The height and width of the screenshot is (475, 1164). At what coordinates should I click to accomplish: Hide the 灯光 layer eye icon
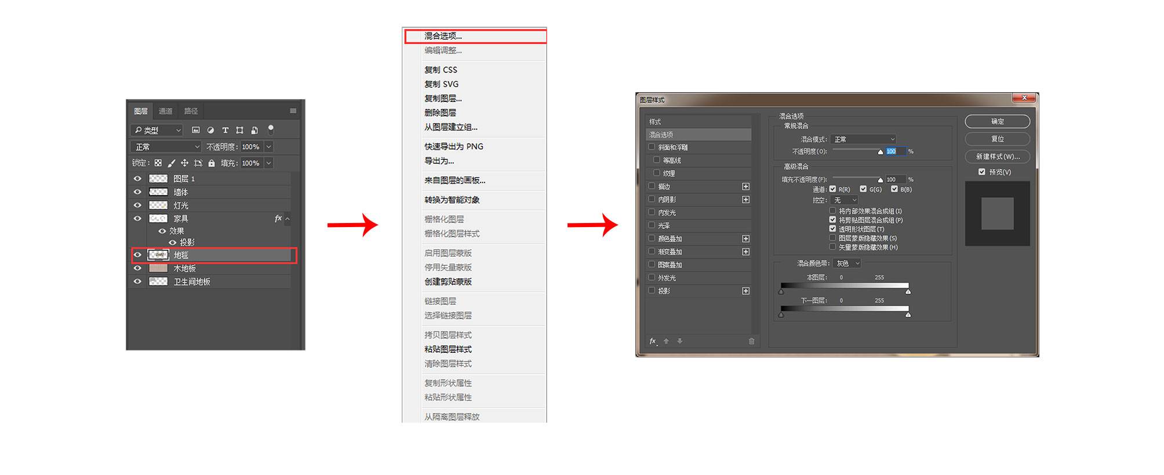pyautogui.click(x=137, y=205)
